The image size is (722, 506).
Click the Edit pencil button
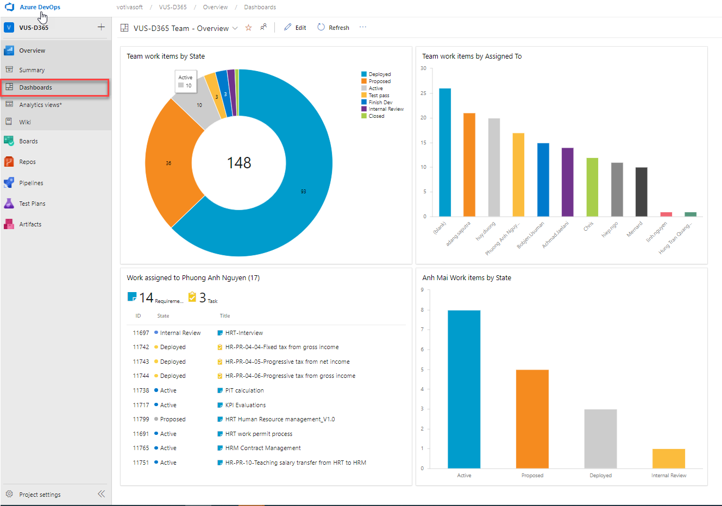point(295,28)
